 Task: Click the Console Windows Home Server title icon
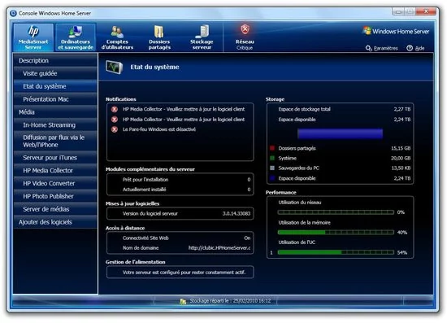(x=13, y=13)
